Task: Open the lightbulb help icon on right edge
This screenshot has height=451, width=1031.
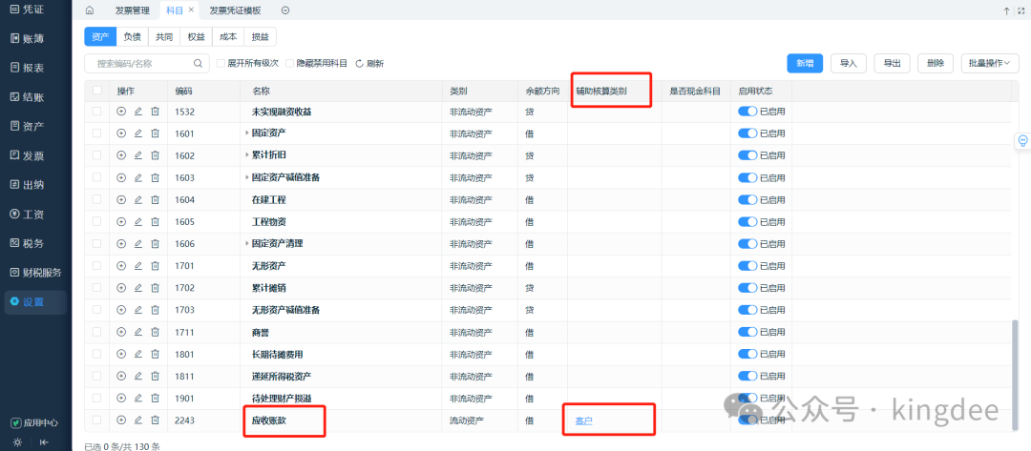Action: tap(1022, 141)
